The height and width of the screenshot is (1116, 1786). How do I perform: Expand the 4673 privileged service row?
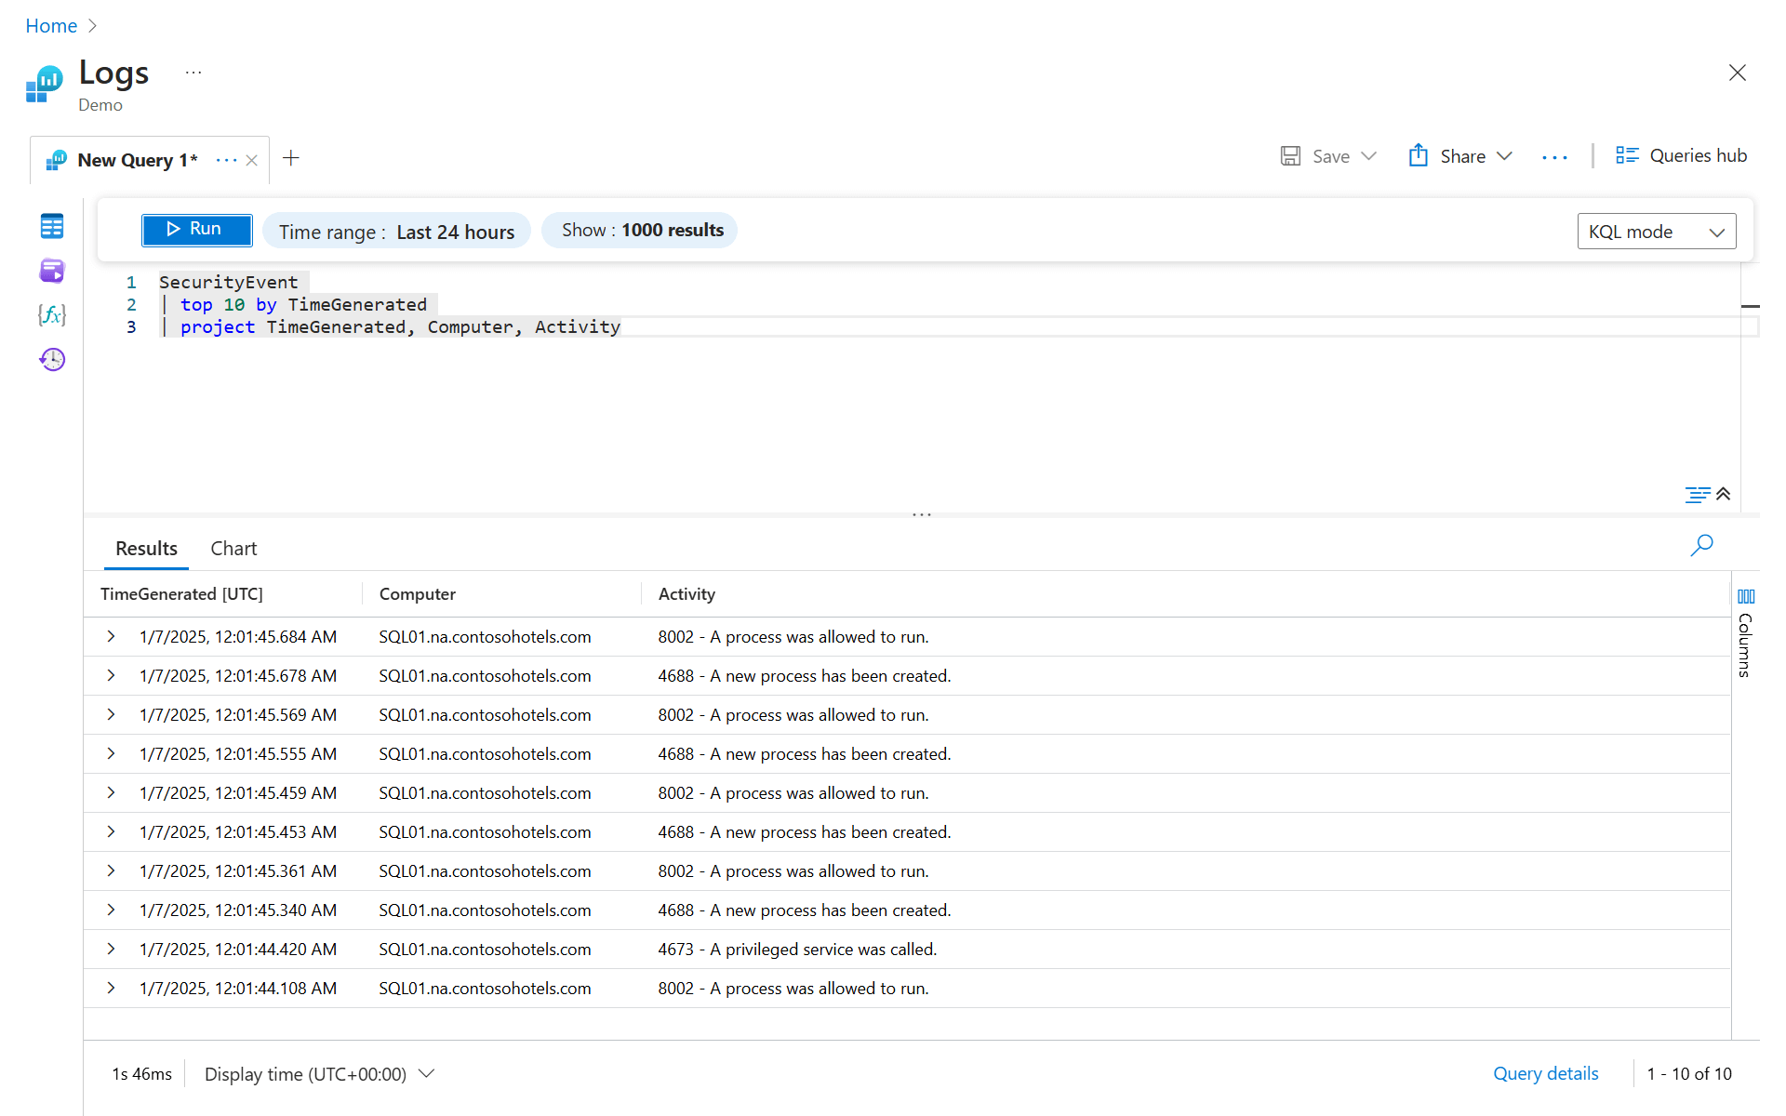(111, 950)
